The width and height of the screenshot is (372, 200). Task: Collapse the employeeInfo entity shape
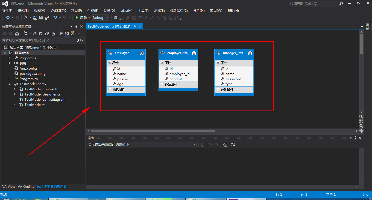194,53
